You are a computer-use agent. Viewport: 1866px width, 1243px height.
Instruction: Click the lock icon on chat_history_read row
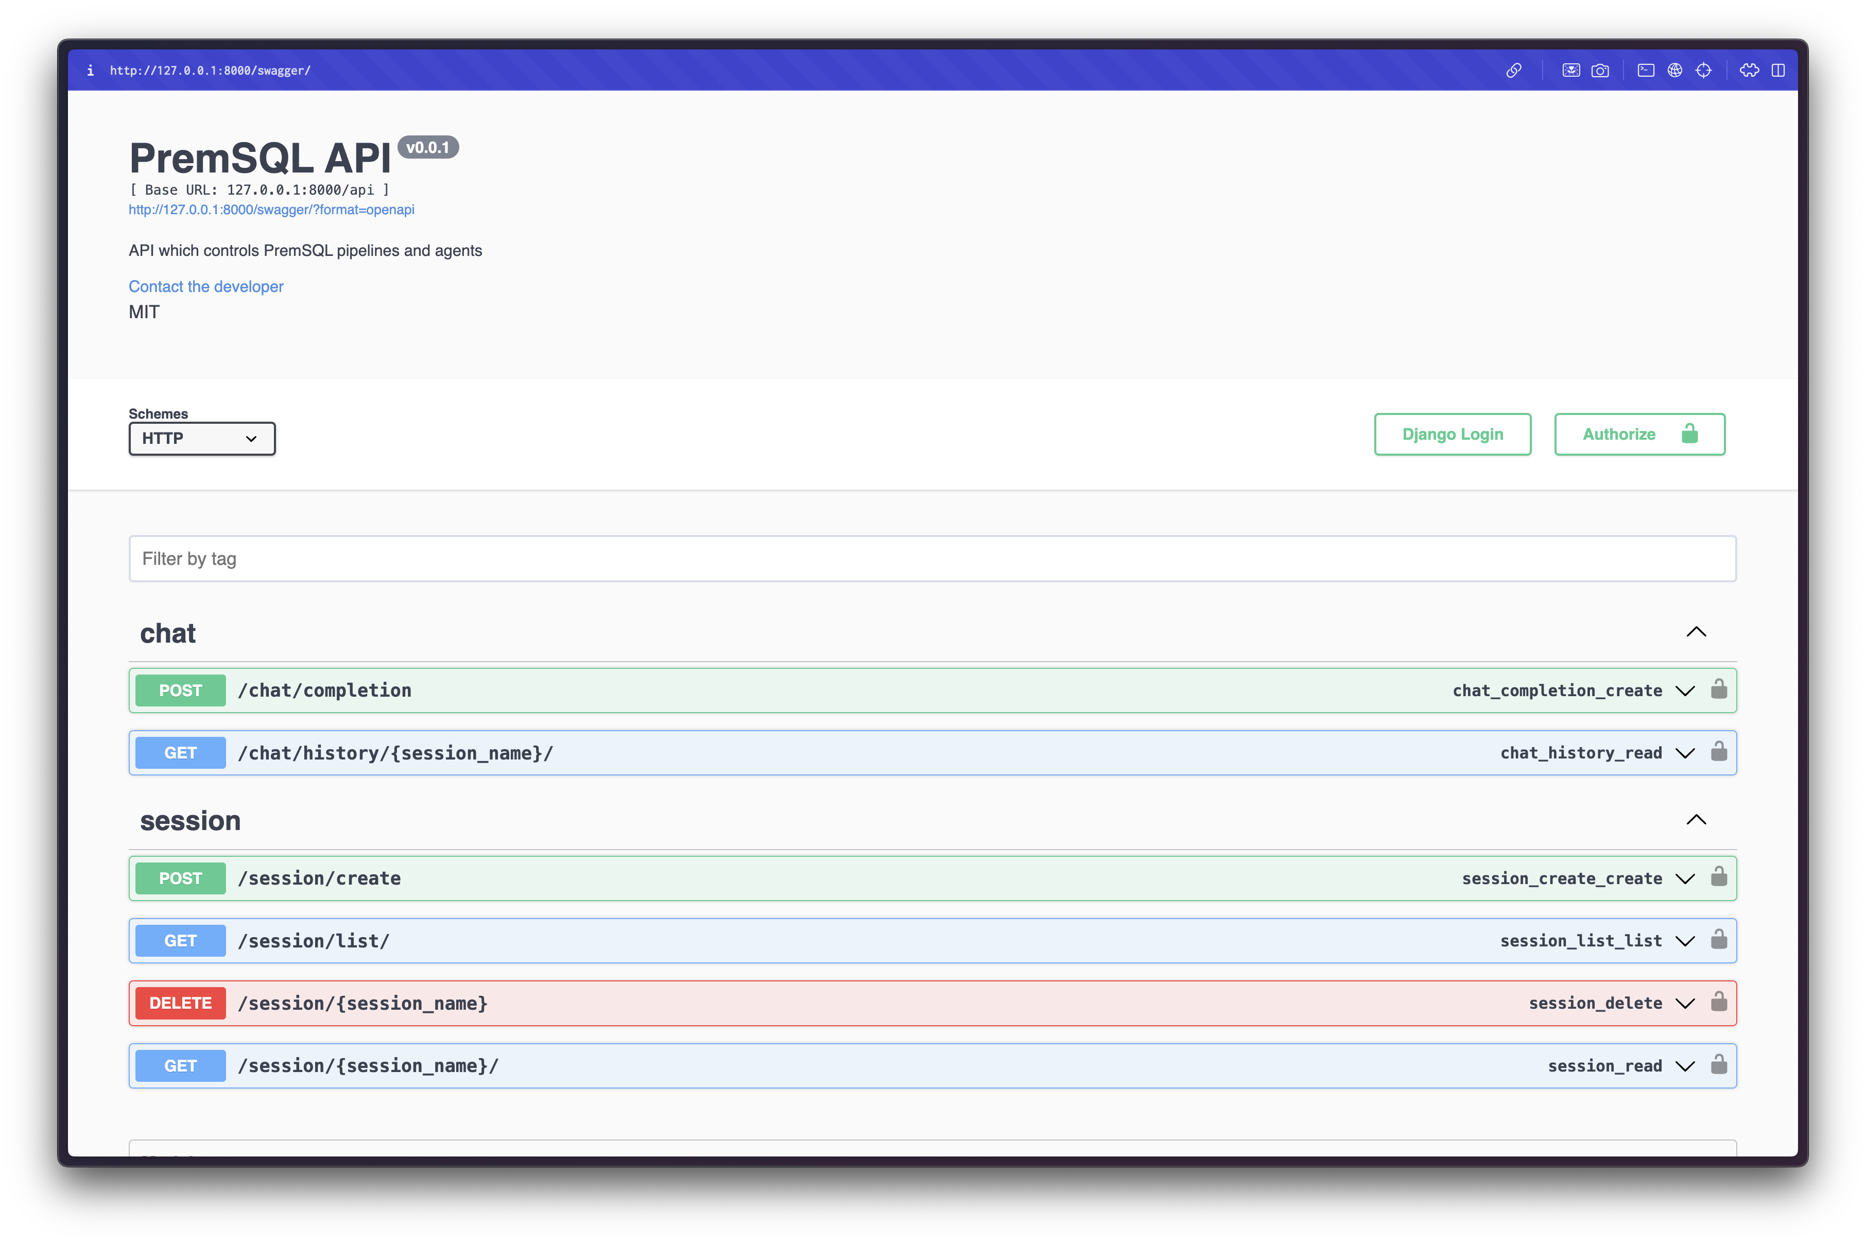(1719, 751)
